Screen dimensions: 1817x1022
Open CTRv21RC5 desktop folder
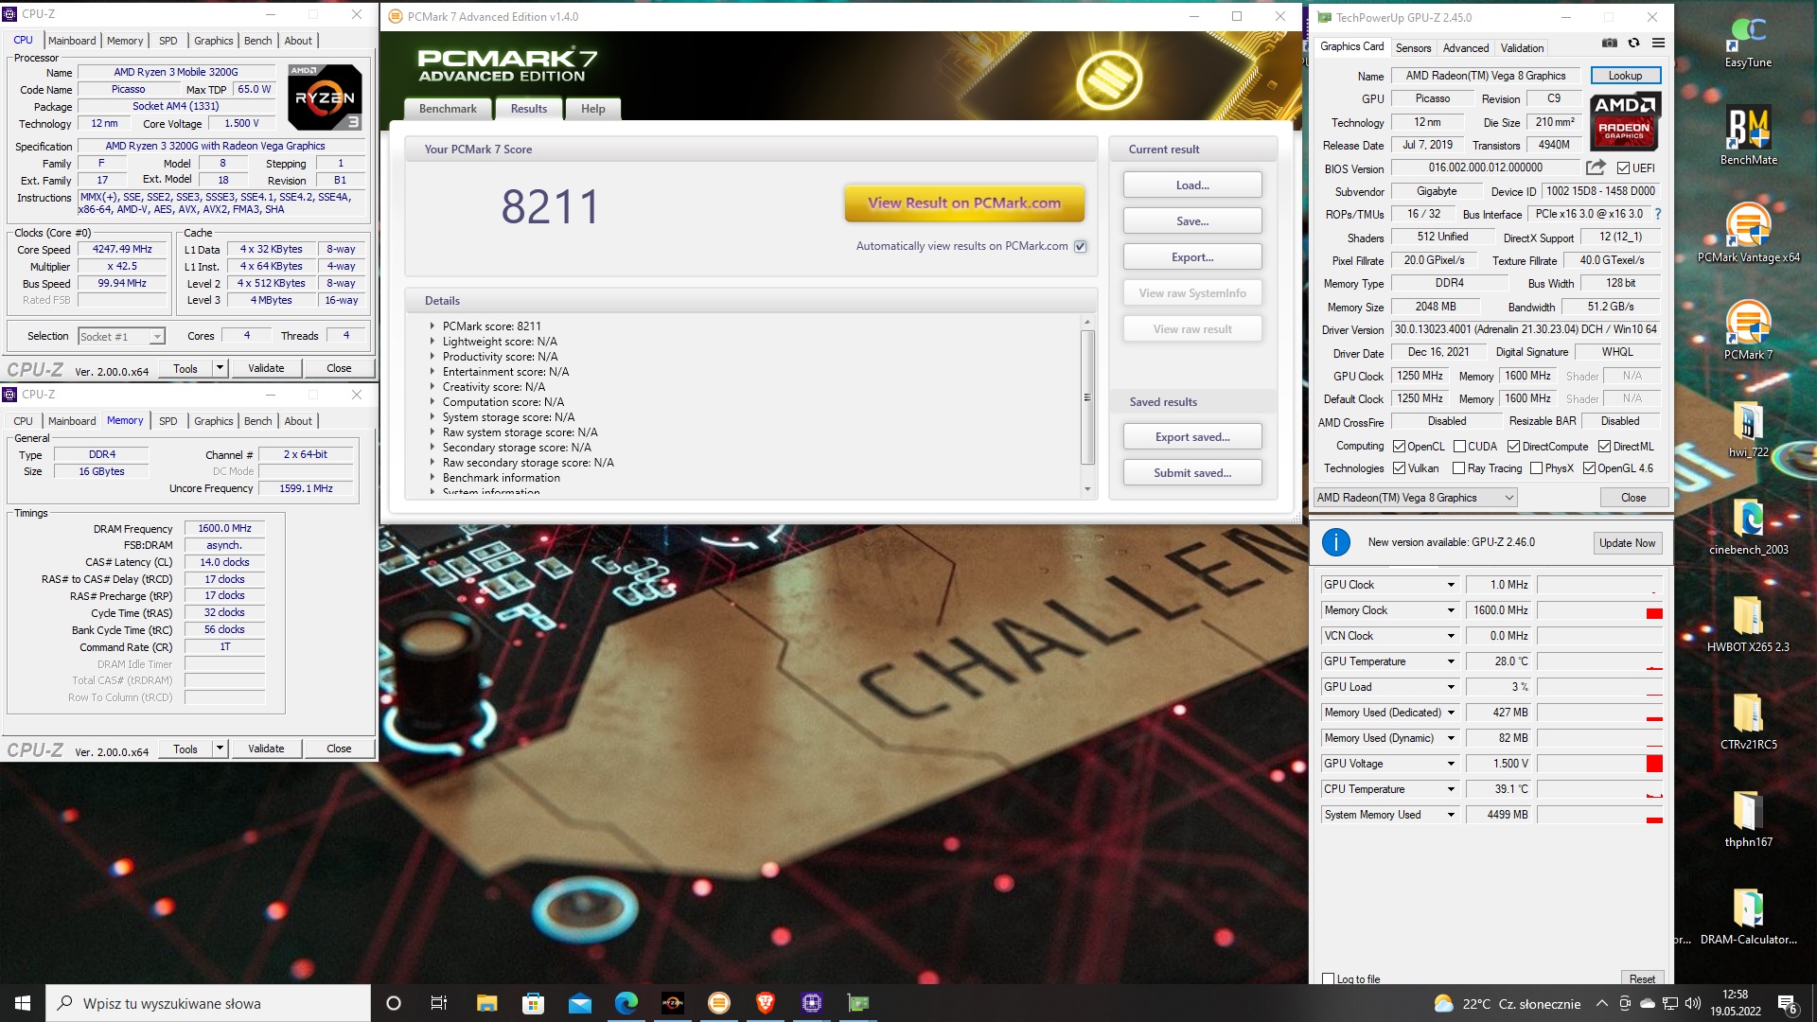tap(1748, 721)
